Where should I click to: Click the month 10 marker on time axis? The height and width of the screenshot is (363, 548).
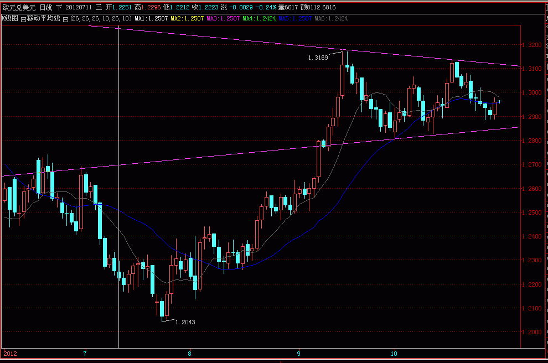coord(394,354)
